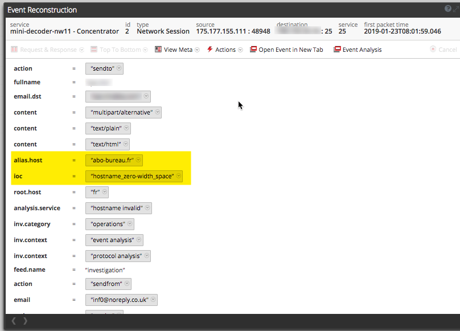Expand the "abo-bureau.fr" alias.host dropdown
The height and width of the screenshot is (331, 460).
pyautogui.click(x=138, y=161)
